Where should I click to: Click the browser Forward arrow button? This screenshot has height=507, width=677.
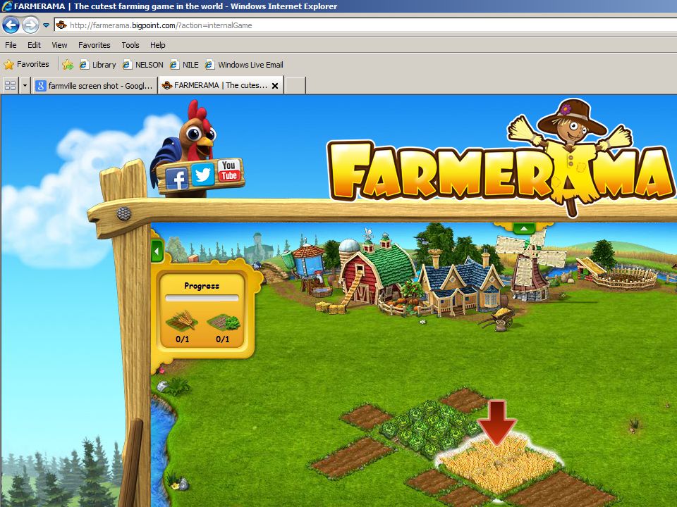coord(30,25)
